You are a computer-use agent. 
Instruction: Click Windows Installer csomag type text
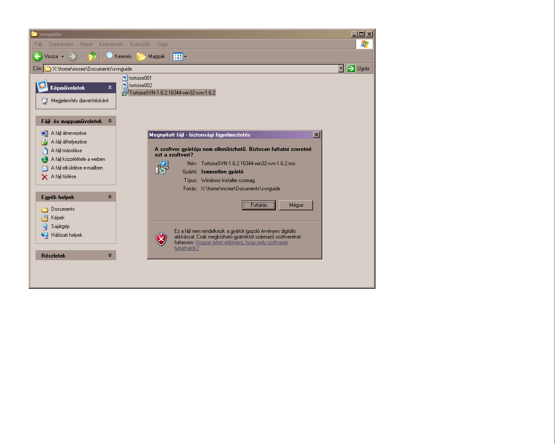pyautogui.click(x=228, y=180)
